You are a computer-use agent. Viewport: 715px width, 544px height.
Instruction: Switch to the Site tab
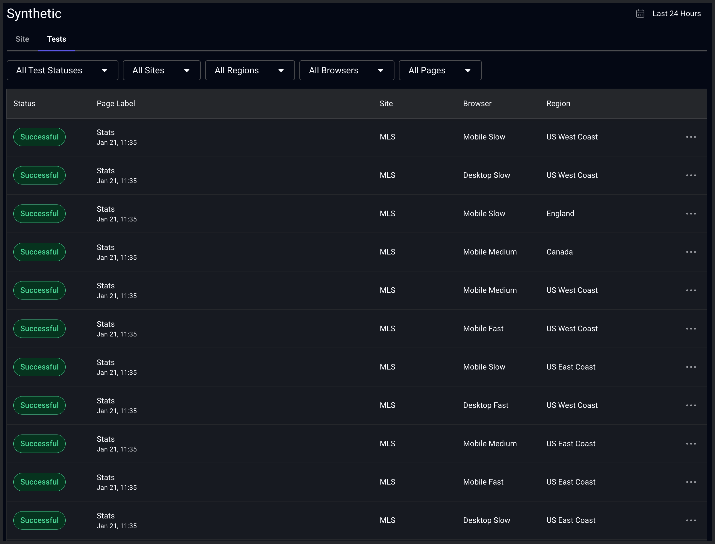(x=22, y=39)
